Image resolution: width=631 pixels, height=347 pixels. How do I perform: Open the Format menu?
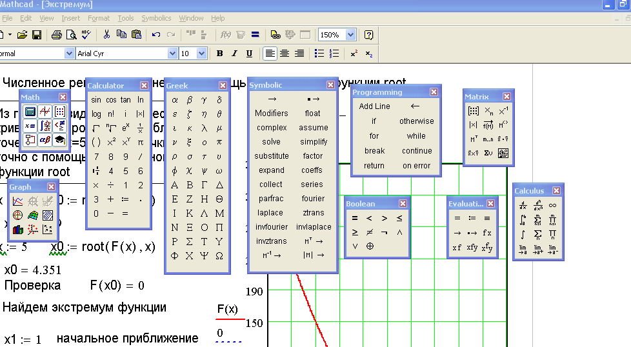99,18
